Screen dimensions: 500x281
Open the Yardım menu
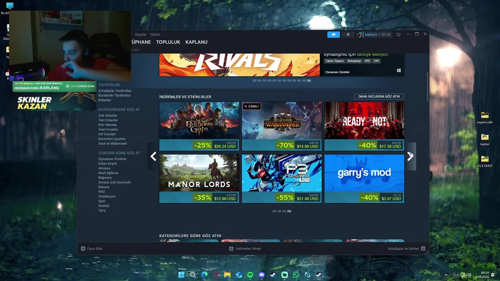(155, 34)
